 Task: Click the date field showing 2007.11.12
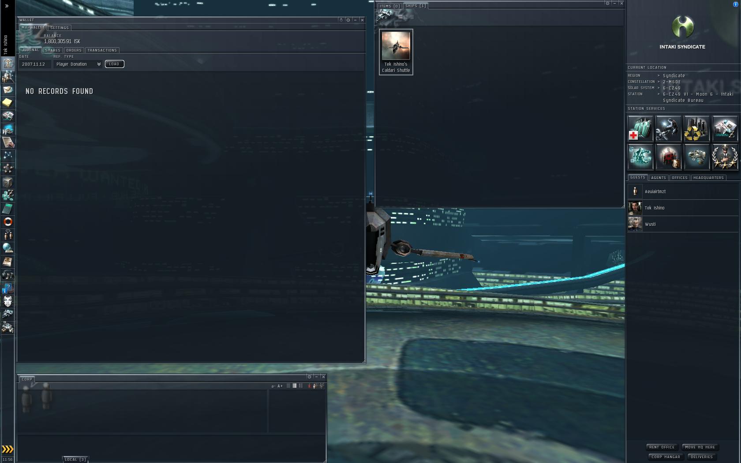35,64
